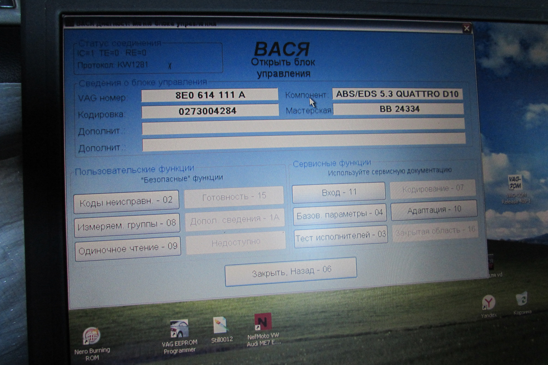Click the Кодировка field 0273004284

coord(210,111)
